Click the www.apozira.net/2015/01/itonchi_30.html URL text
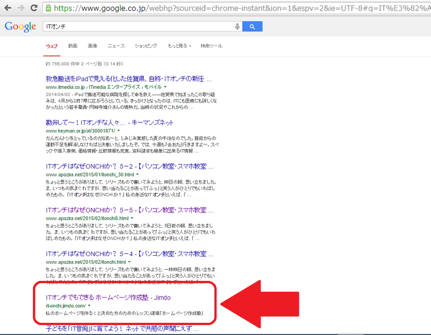 [90, 174]
